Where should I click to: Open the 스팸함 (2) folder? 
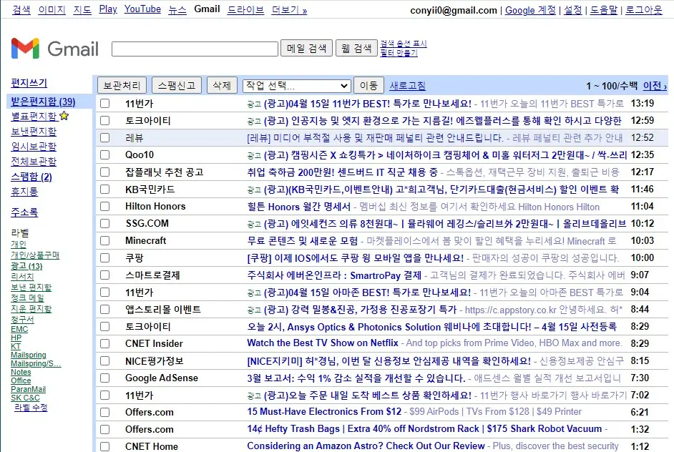pyautogui.click(x=31, y=177)
